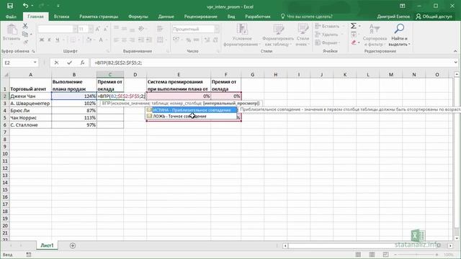Confirm formula entry with checkmark icon

[69, 63]
